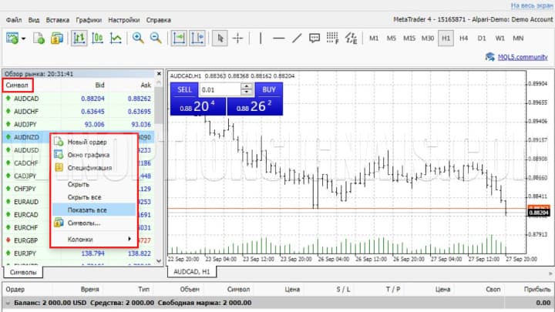Switch chart to candlestick display

[x=97, y=38]
